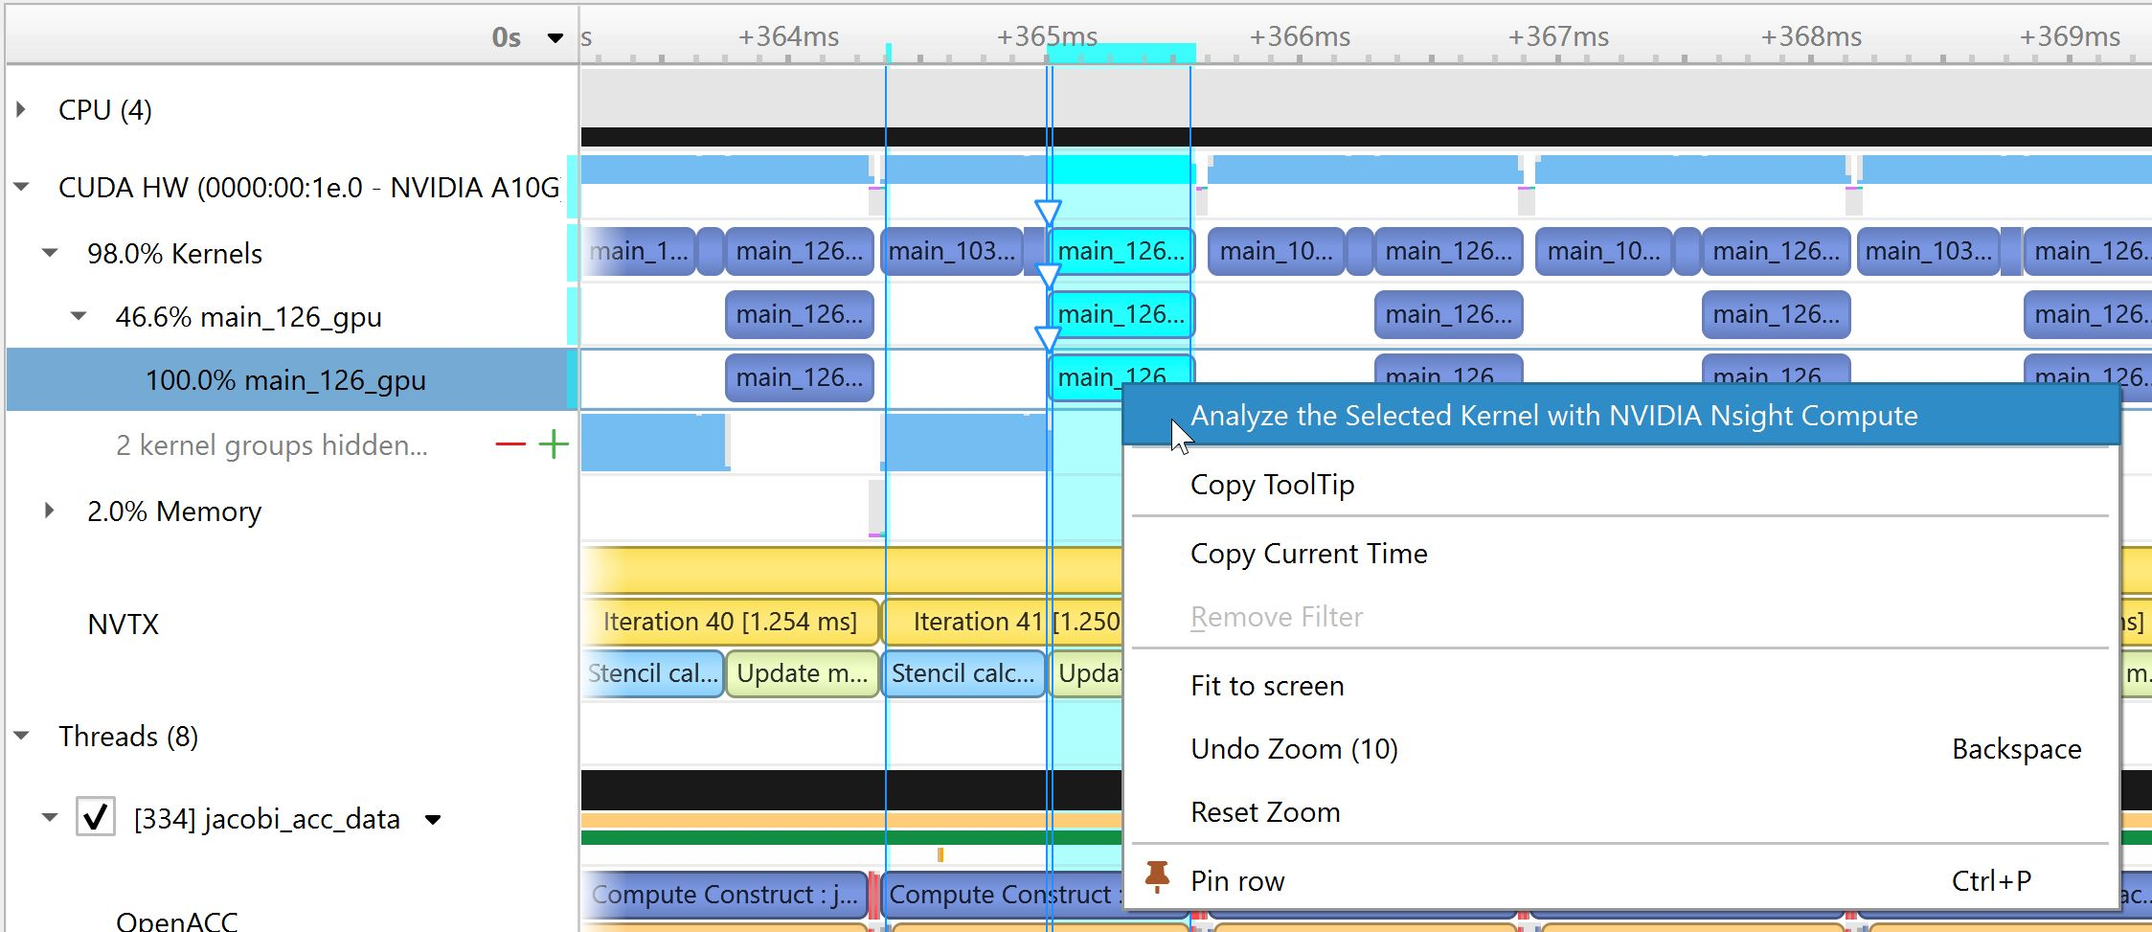Screen dimensions: 2152x932
Task: Collapse the 46.6% main_126_gpu group
Action: [x=79, y=316]
